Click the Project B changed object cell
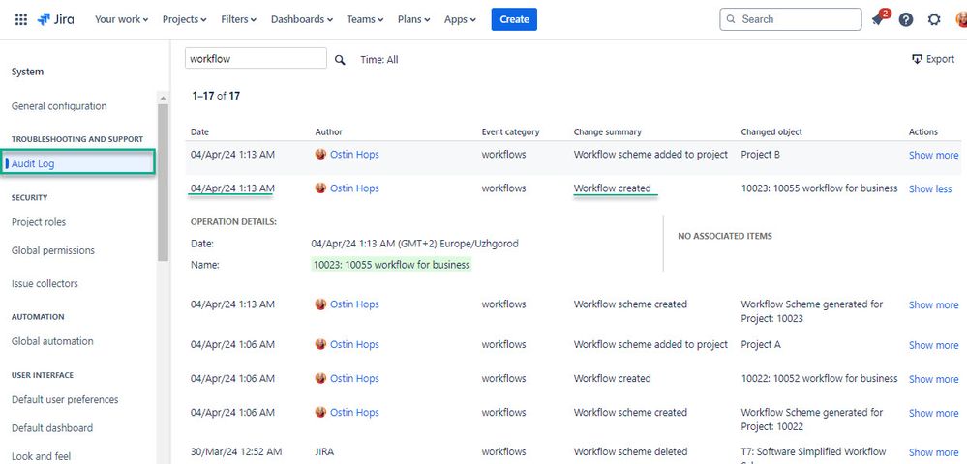The width and height of the screenshot is (967, 464). click(761, 154)
